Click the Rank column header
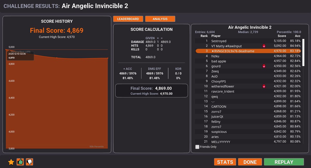Viewport: 311px width, 168px height. click(204, 36)
